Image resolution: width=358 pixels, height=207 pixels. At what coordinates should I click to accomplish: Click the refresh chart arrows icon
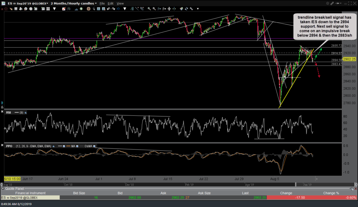pyautogui.click(x=186, y=9)
